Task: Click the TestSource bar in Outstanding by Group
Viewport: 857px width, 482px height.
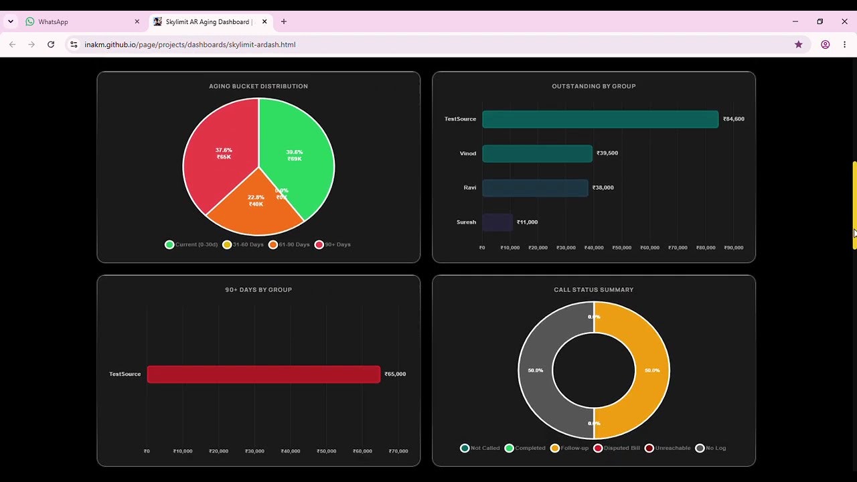Action: click(x=600, y=119)
